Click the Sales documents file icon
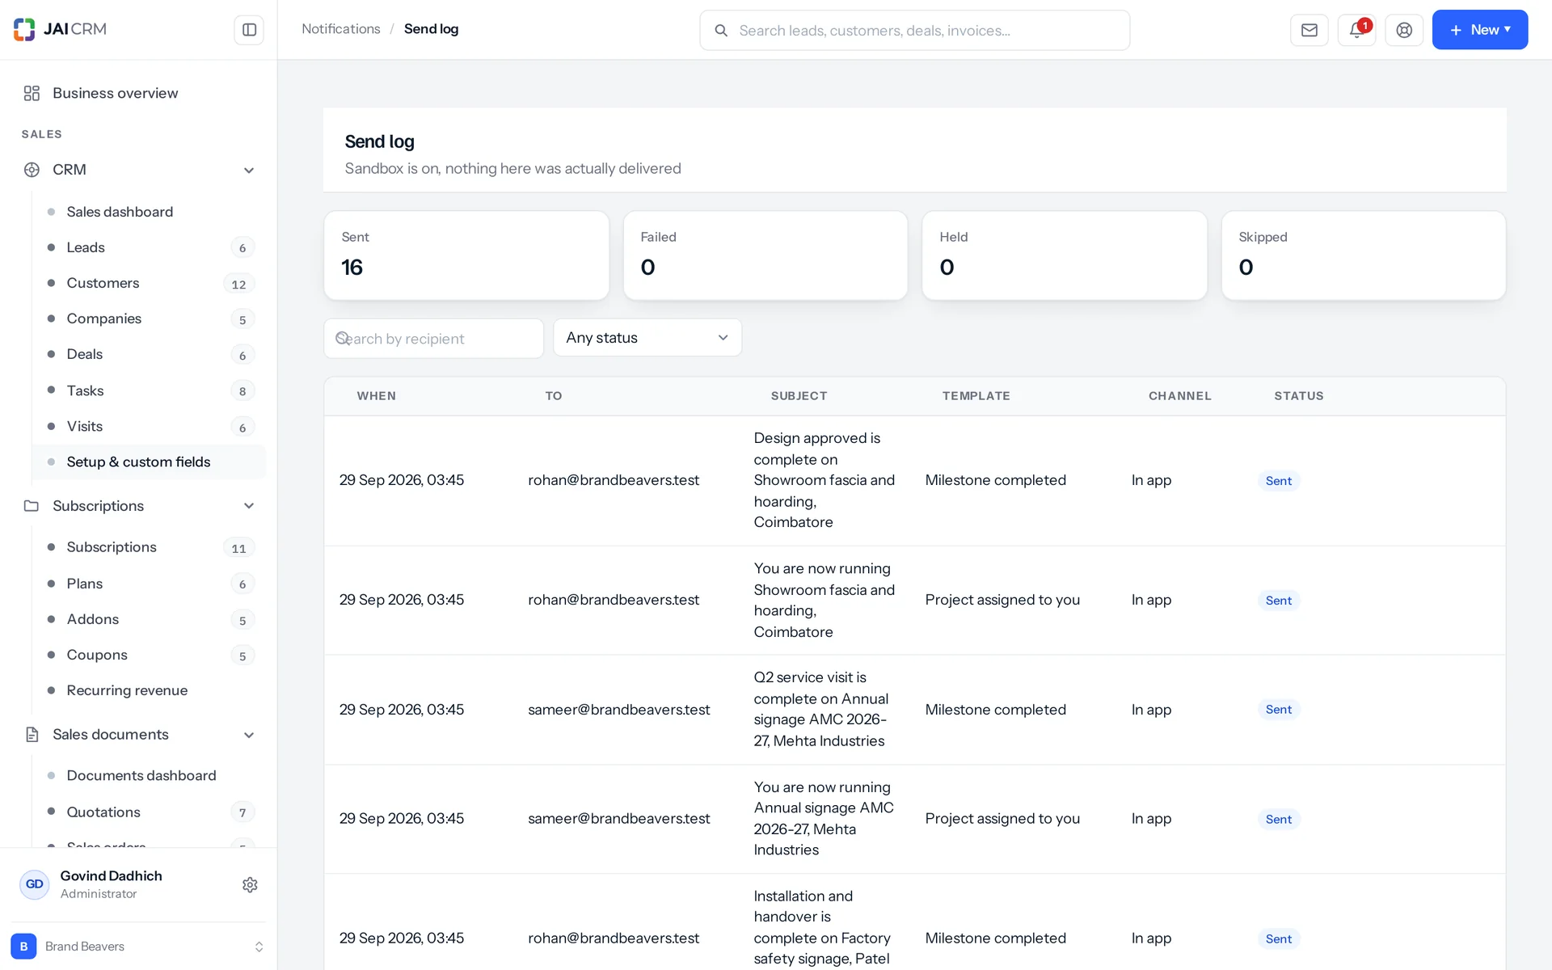The height and width of the screenshot is (970, 1552). 32,735
